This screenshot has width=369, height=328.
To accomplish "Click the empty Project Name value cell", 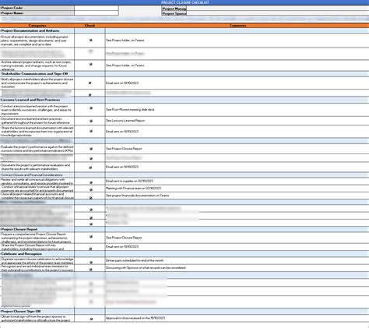I will 97,13.
